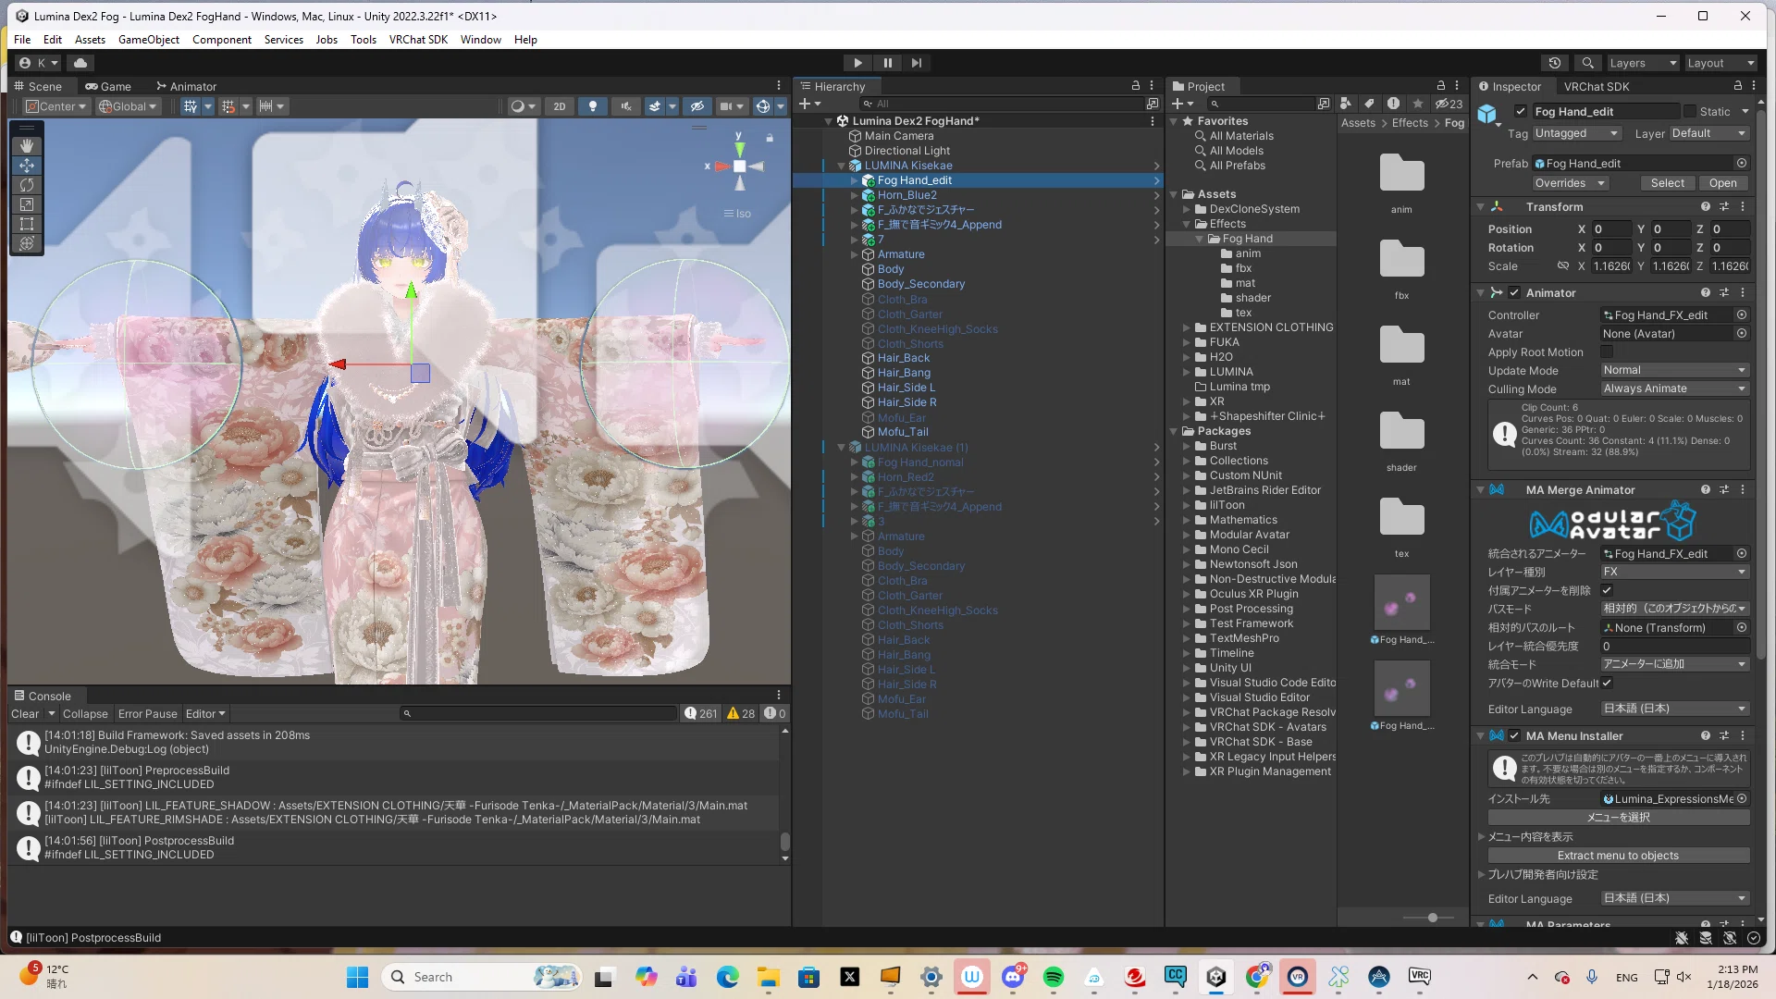Select the Hand view tool
The height and width of the screenshot is (999, 1776).
pos(27,146)
